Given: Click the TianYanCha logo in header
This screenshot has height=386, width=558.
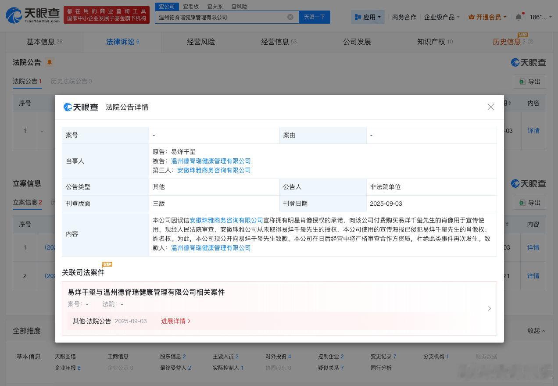Looking at the screenshot, I should coord(33,15).
